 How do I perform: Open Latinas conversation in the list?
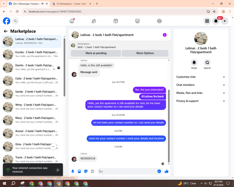click(31, 41)
